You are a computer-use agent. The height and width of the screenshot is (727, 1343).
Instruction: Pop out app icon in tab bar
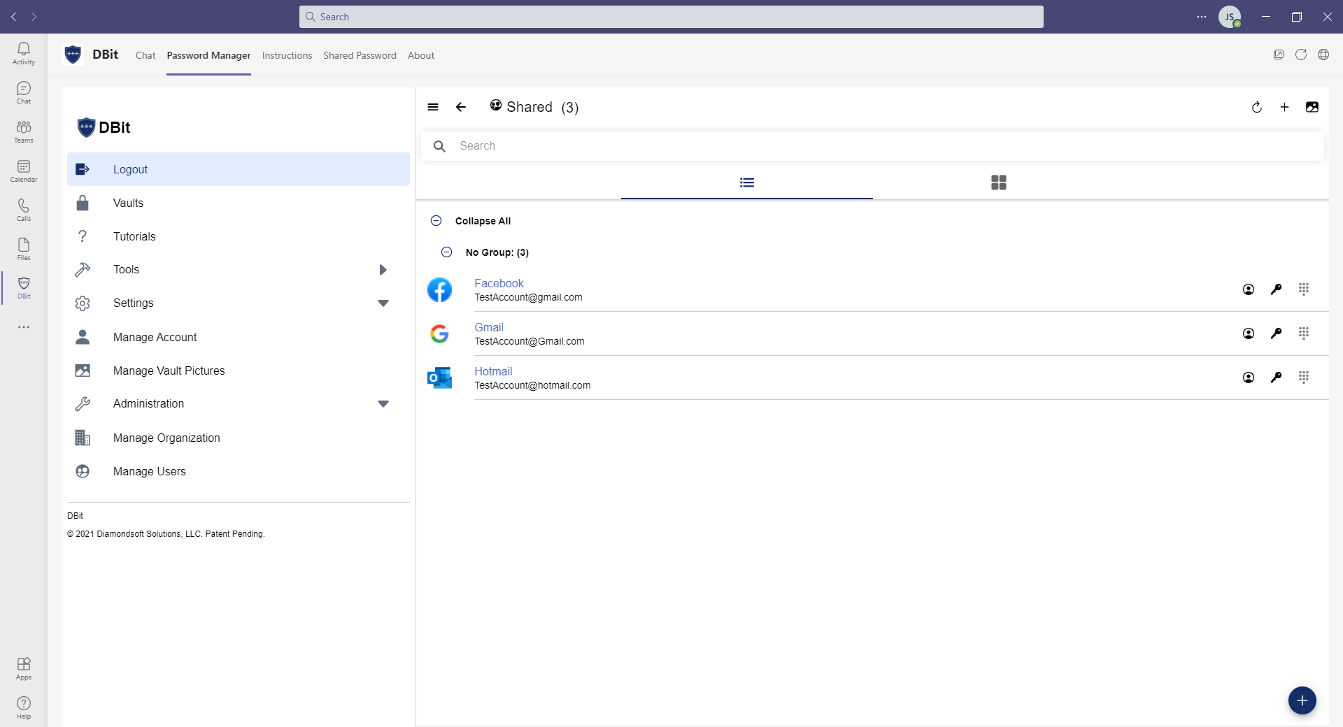coord(1279,55)
